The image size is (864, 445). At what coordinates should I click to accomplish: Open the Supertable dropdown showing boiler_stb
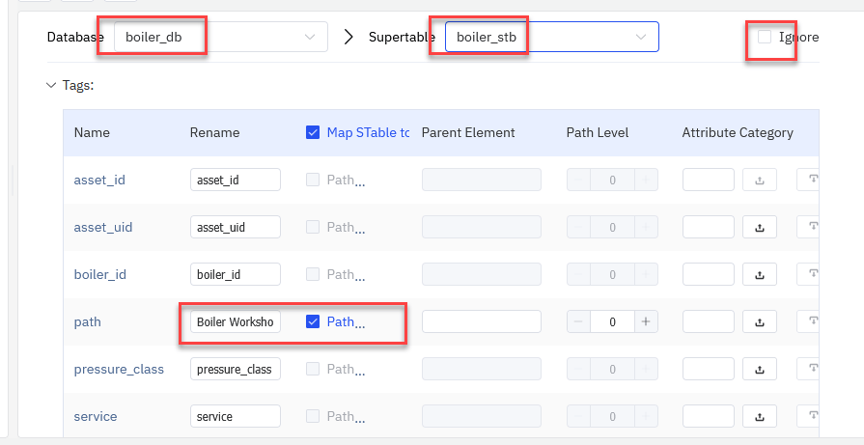tap(550, 37)
